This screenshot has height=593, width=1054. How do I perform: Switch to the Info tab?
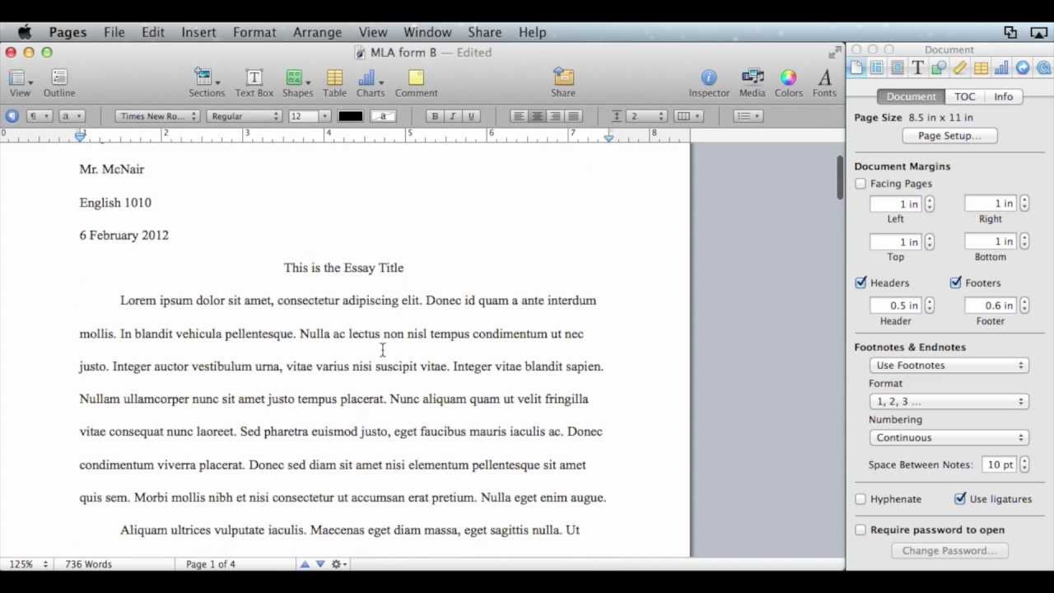[1003, 96]
